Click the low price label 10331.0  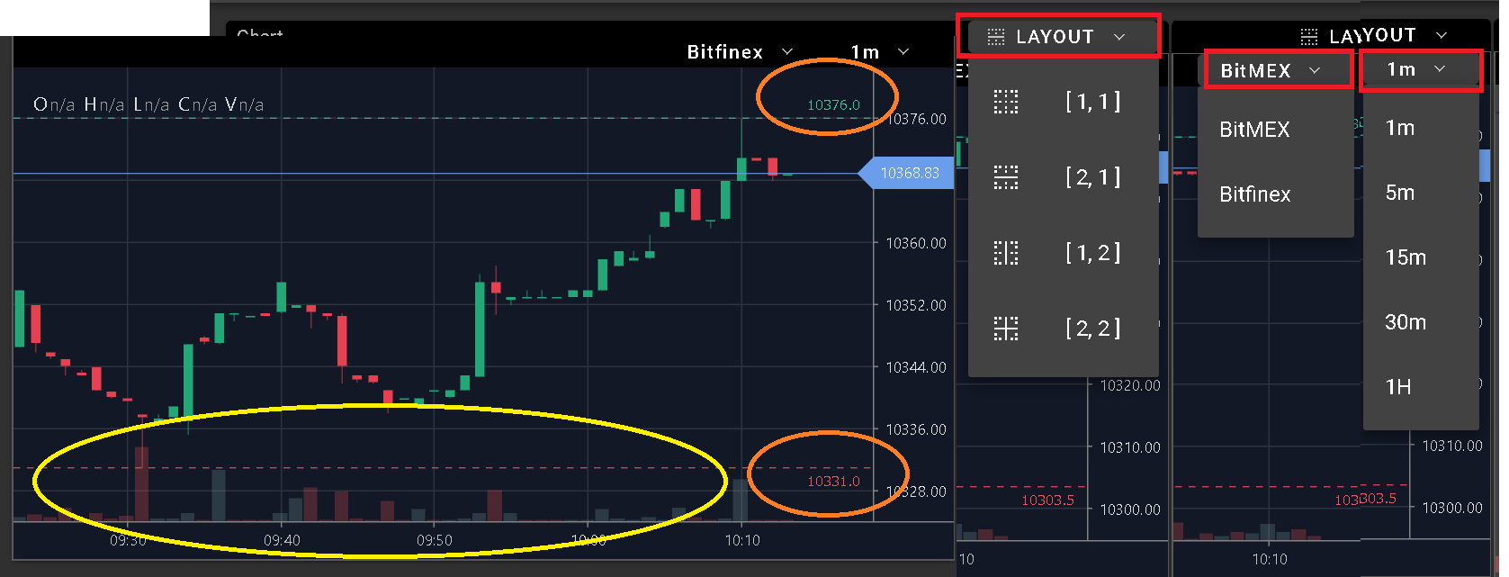[833, 482]
